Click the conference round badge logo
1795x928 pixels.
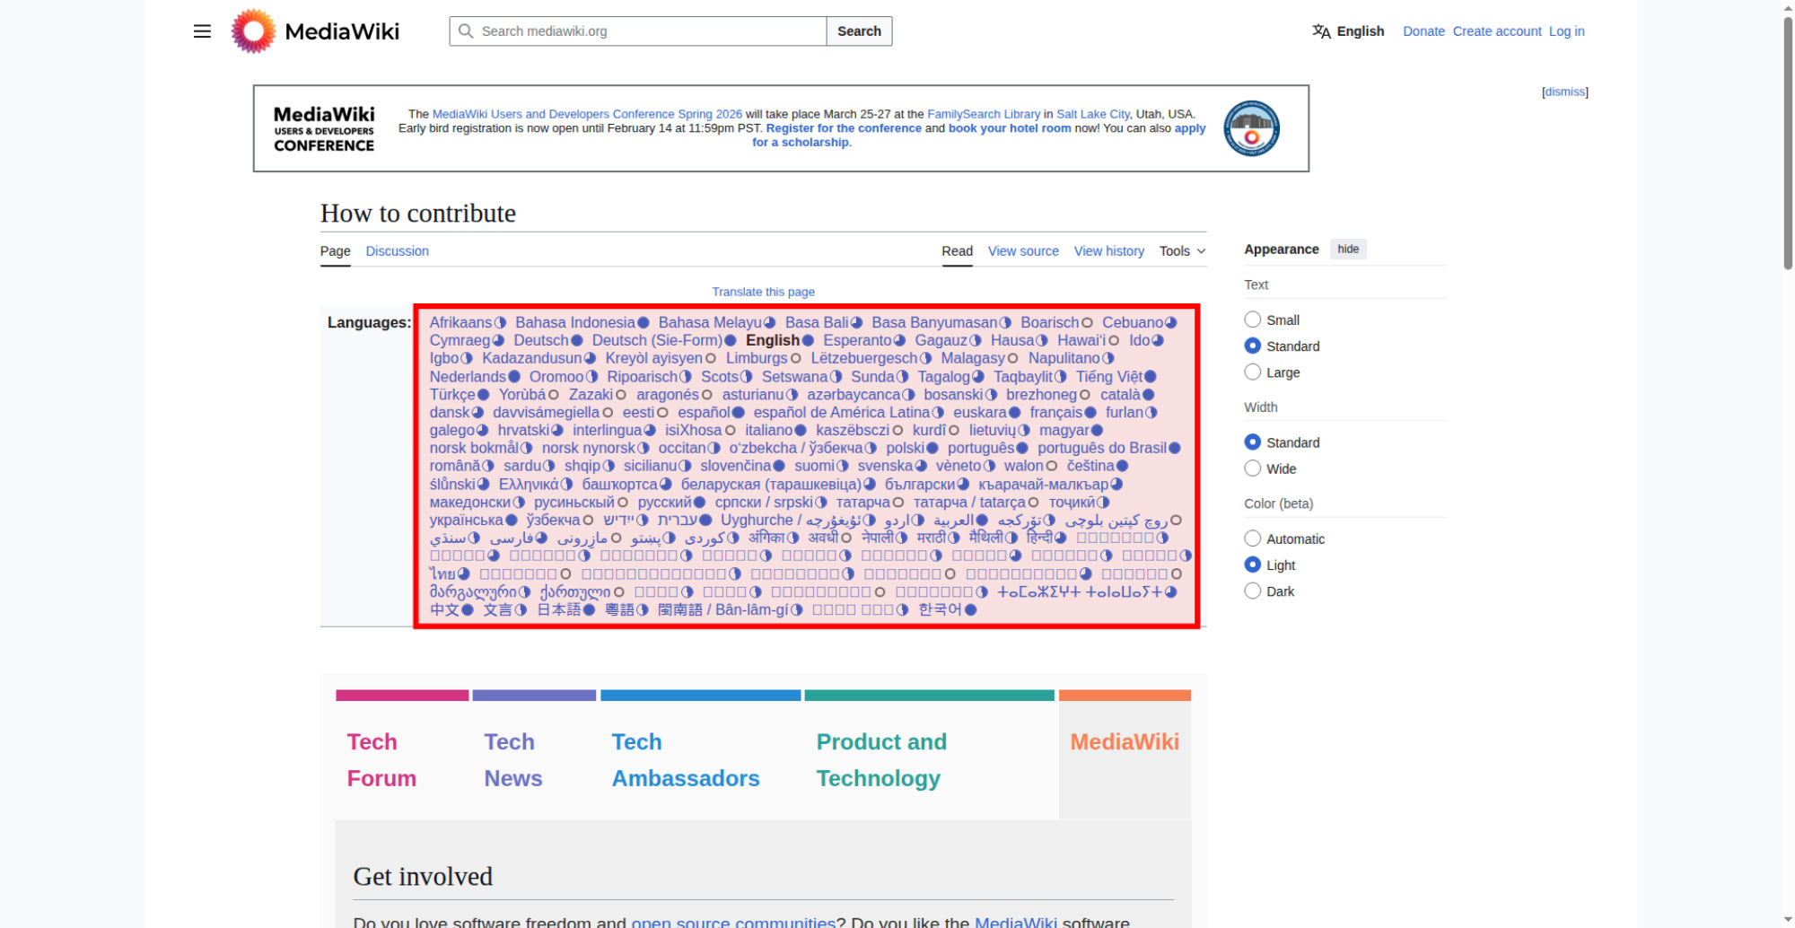click(1251, 128)
